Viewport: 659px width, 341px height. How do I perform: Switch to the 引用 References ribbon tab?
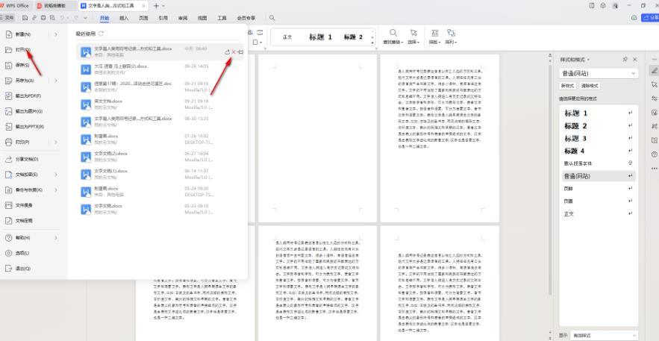pos(163,18)
